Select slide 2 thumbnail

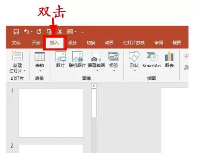click(51, 149)
